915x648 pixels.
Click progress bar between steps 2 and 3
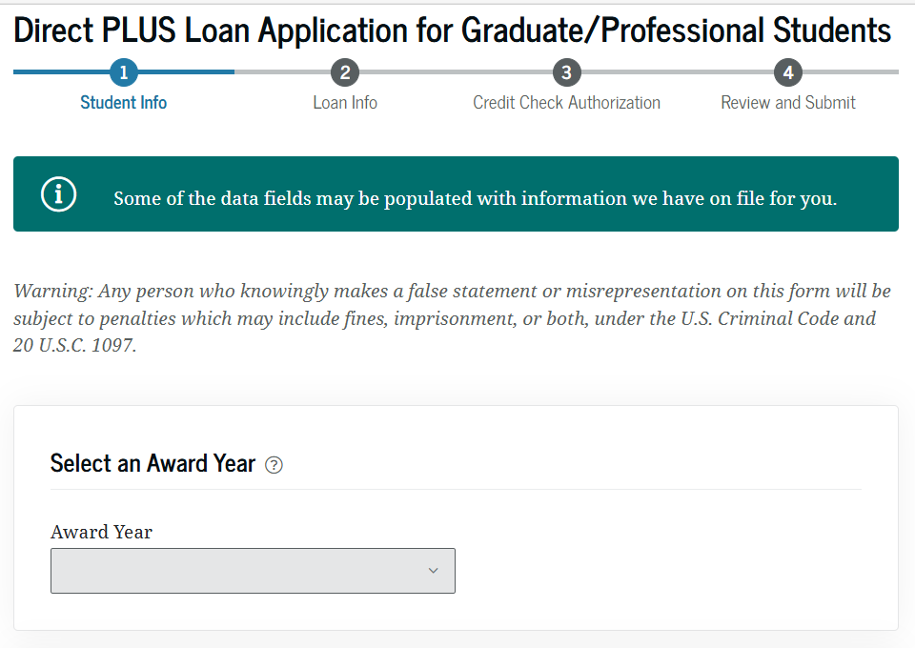click(x=456, y=71)
